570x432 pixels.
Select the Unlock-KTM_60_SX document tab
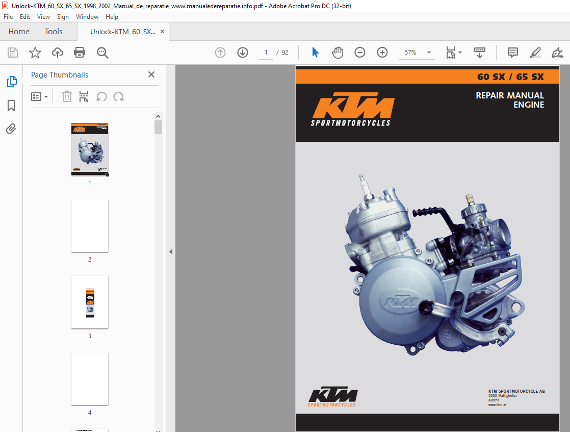click(x=123, y=32)
